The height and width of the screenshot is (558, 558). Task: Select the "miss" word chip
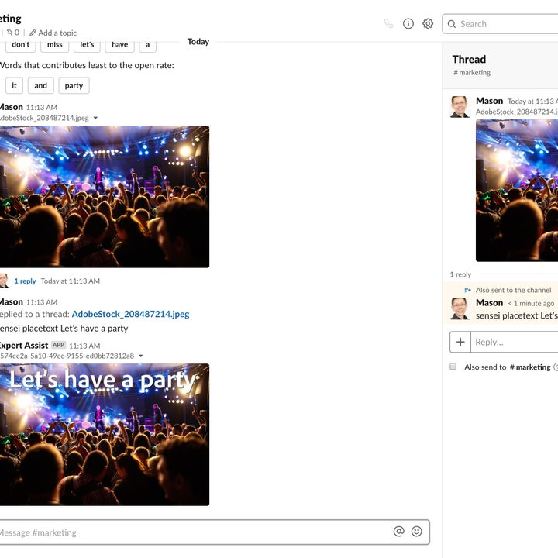point(54,45)
